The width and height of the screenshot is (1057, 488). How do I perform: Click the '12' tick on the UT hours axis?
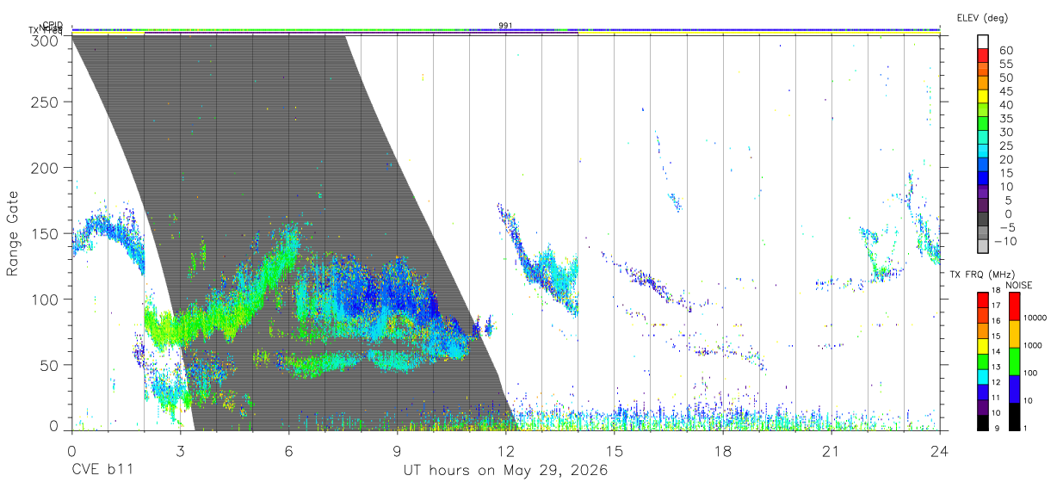click(x=505, y=452)
